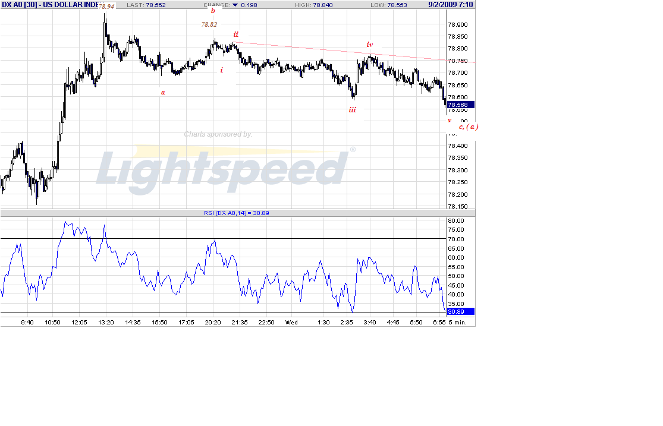Select the red wave label 'iii'
663x426 pixels.
(352, 110)
